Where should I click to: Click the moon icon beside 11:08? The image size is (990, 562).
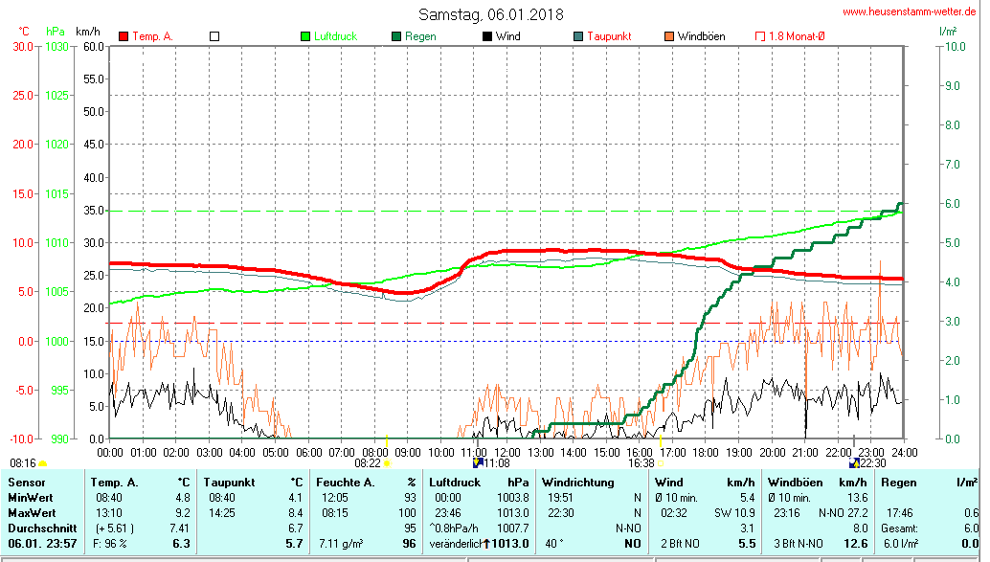click(478, 462)
